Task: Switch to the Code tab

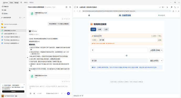Action: click(11, 3)
